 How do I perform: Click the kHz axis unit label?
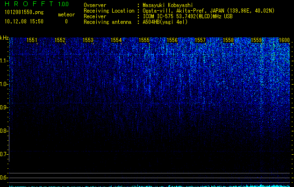4,38
